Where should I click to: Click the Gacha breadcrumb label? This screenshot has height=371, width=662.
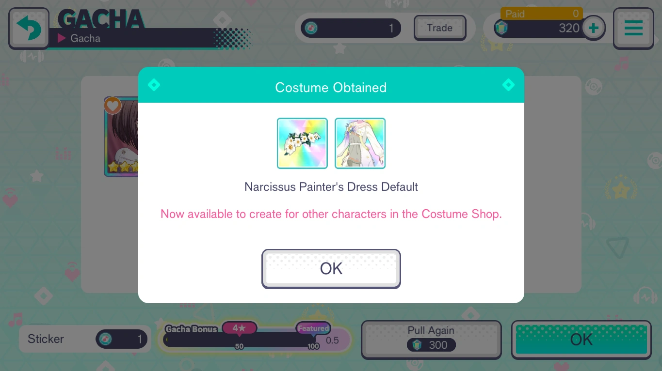85,38
